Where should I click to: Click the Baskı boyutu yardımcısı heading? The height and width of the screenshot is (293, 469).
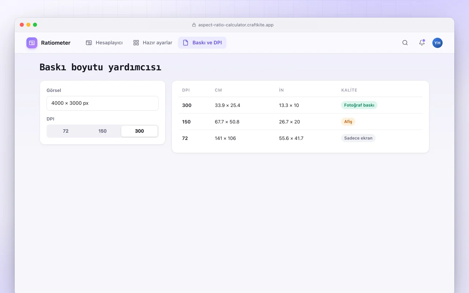tap(100, 67)
